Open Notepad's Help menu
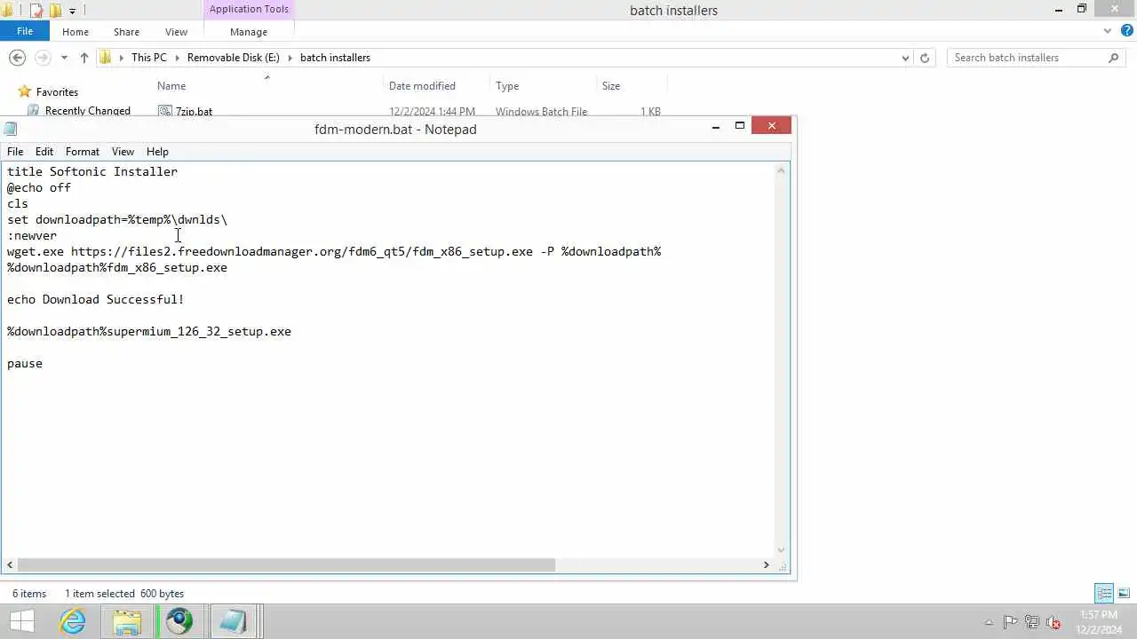The image size is (1137, 639). [x=157, y=152]
